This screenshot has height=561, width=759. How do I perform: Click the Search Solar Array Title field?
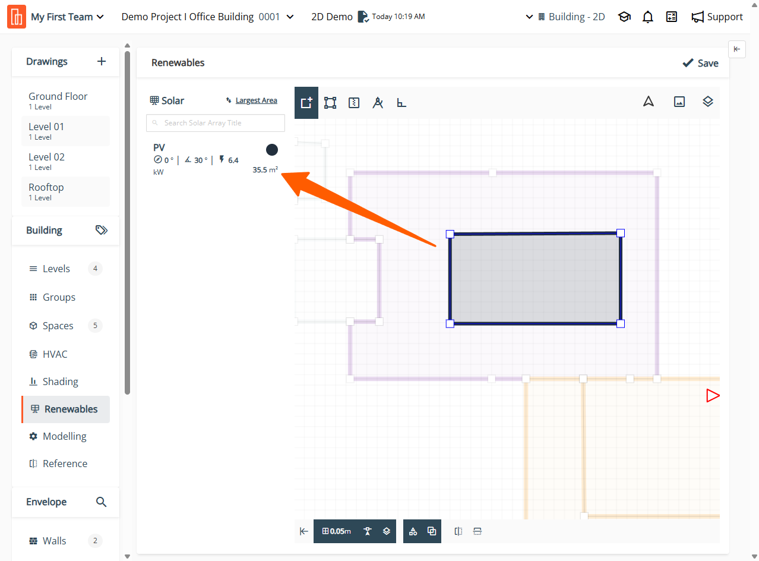pos(216,123)
